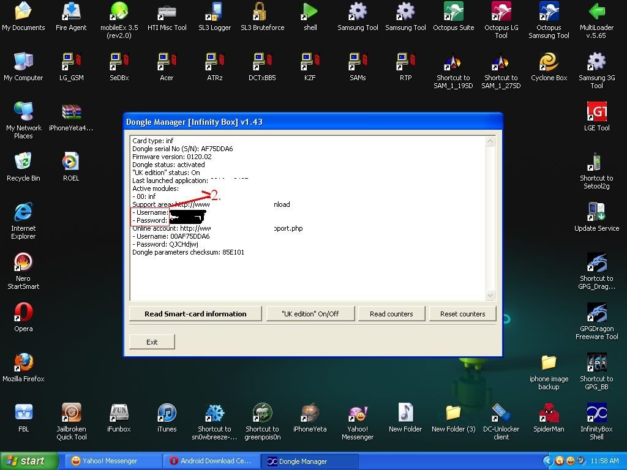Click the Read Smart-card information button
This screenshot has height=470, width=627.
coord(195,314)
